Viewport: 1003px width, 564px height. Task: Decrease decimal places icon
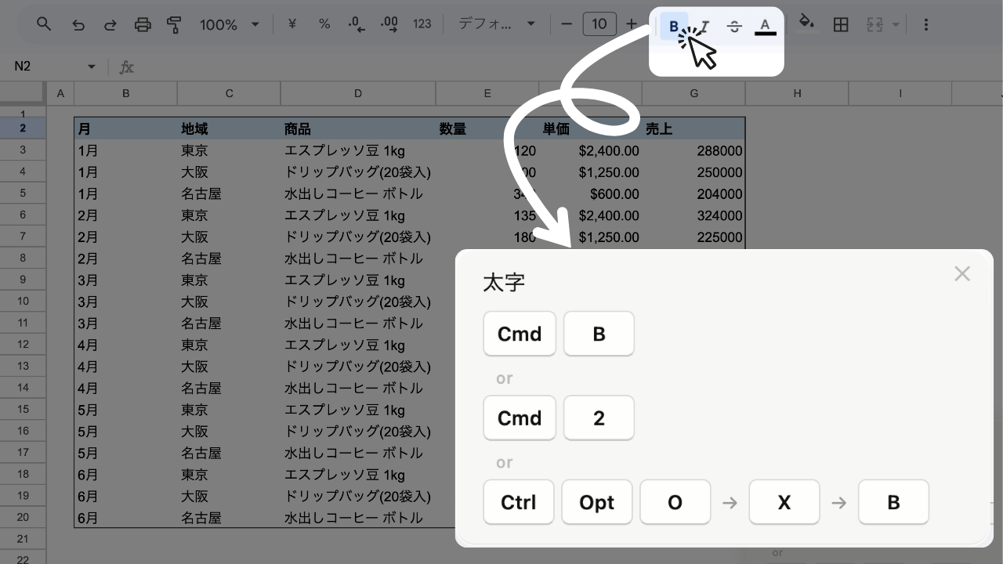357,24
